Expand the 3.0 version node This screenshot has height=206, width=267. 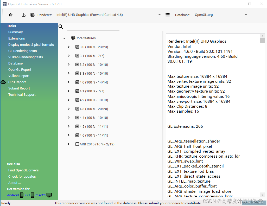(69, 47)
